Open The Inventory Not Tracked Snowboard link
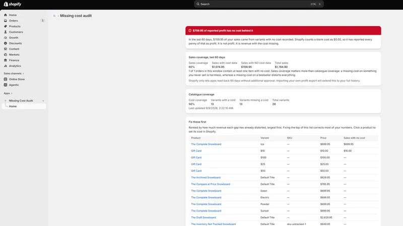 (213, 224)
